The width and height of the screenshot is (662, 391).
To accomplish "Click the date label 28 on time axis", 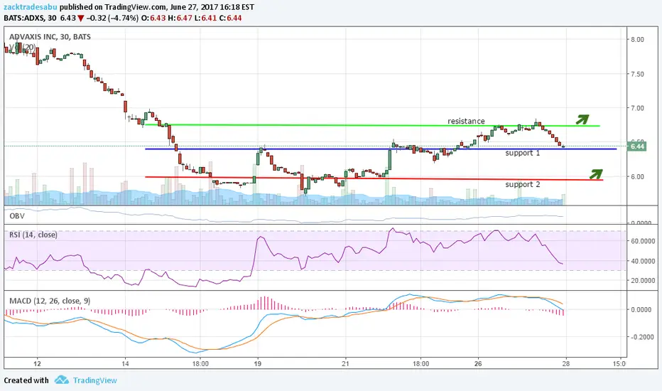I will [x=566, y=363].
